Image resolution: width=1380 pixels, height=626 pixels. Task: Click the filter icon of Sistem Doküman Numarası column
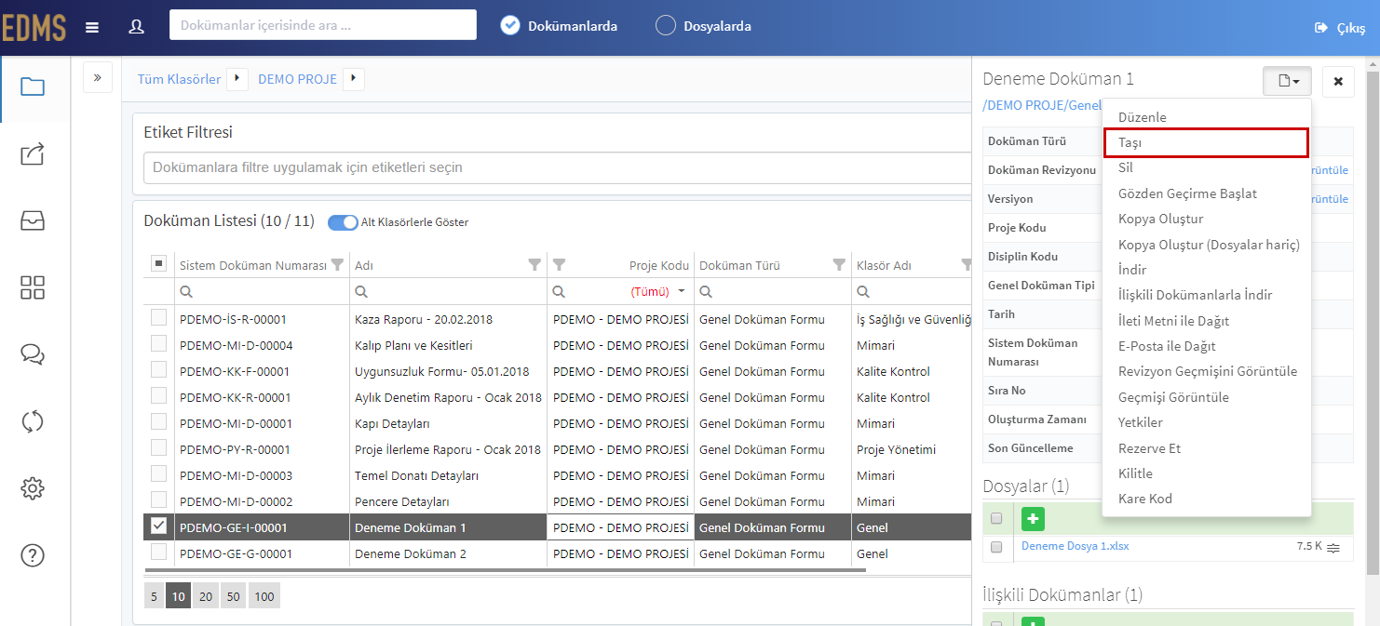pos(337,265)
